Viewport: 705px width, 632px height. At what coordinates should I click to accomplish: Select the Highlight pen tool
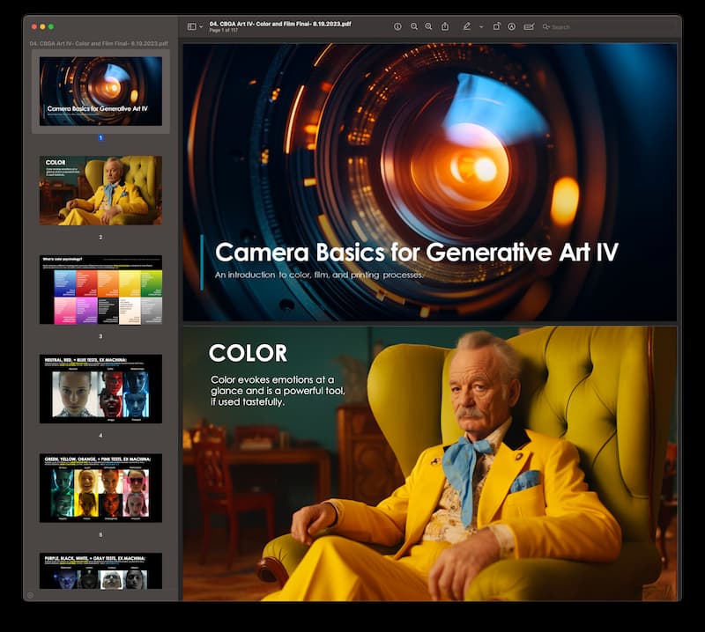467,27
